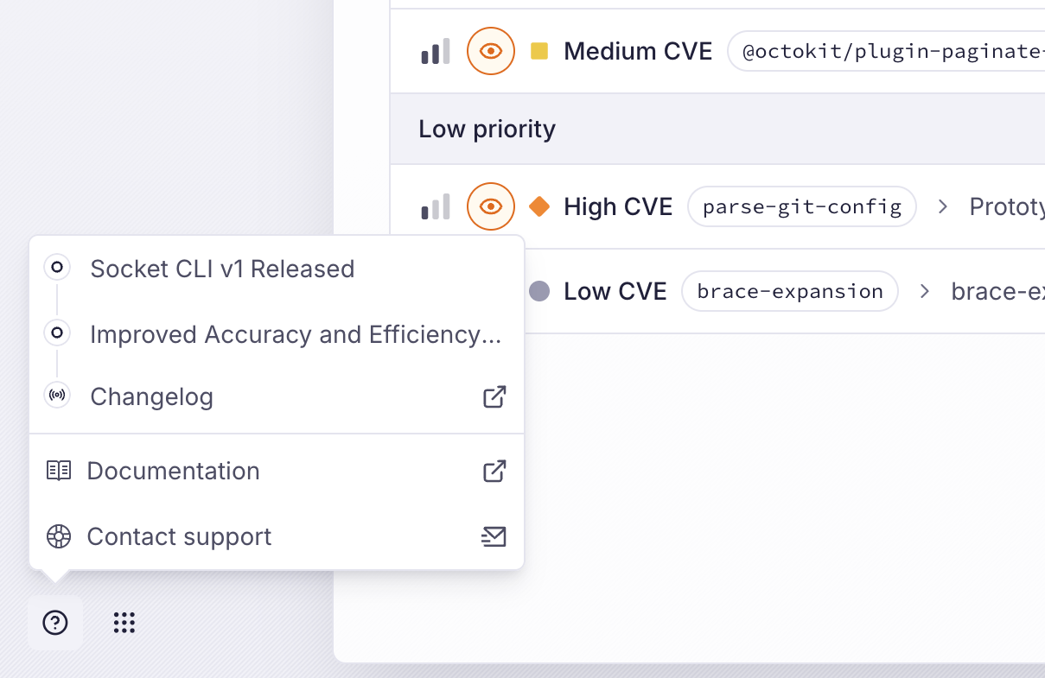Click the Documentation book icon
The width and height of the screenshot is (1045, 678).
pos(58,470)
